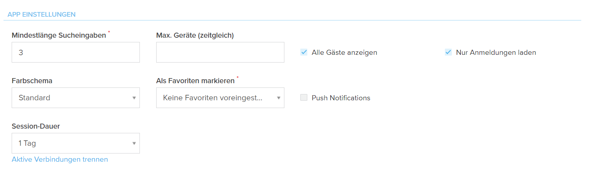Expand the Als Favoriten markieren dropdown

[x=220, y=98]
